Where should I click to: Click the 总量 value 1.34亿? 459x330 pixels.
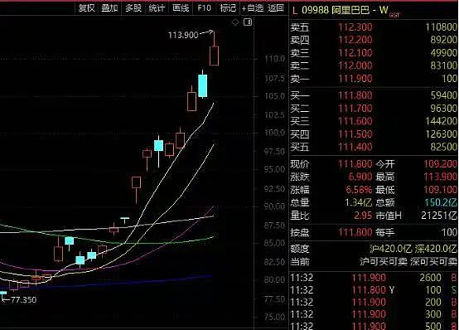coord(358,202)
